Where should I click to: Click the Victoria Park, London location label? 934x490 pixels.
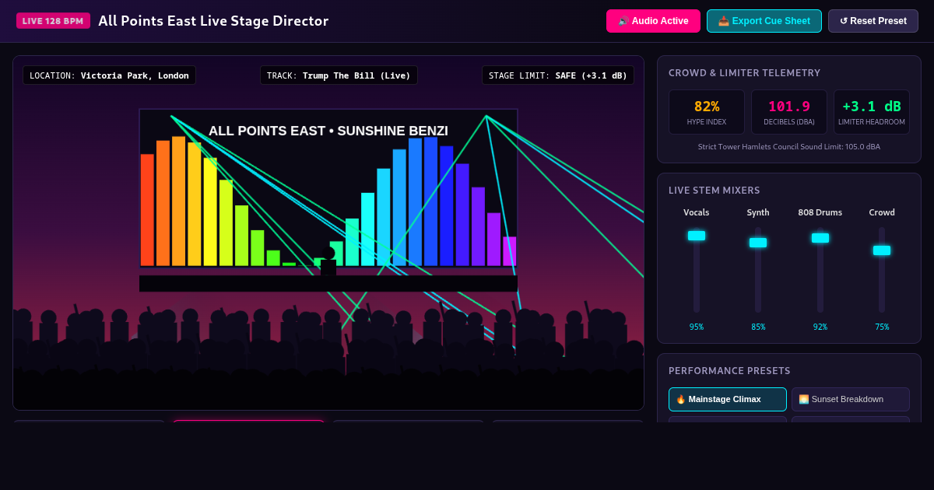pyautogui.click(x=109, y=75)
